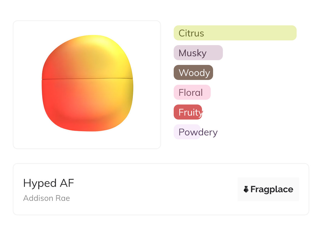Click the Fruity text label
Screen dimensions: 322x228
point(190,112)
